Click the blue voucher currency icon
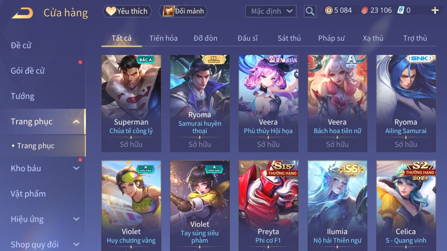Image resolution: width=447 pixels, height=251 pixels. click(x=401, y=10)
